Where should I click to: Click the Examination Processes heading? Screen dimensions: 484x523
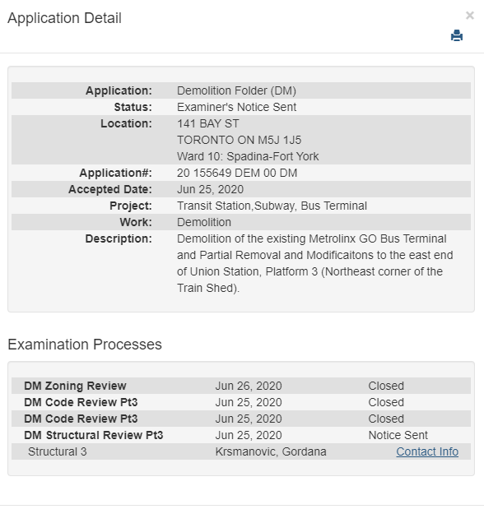(85, 345)
